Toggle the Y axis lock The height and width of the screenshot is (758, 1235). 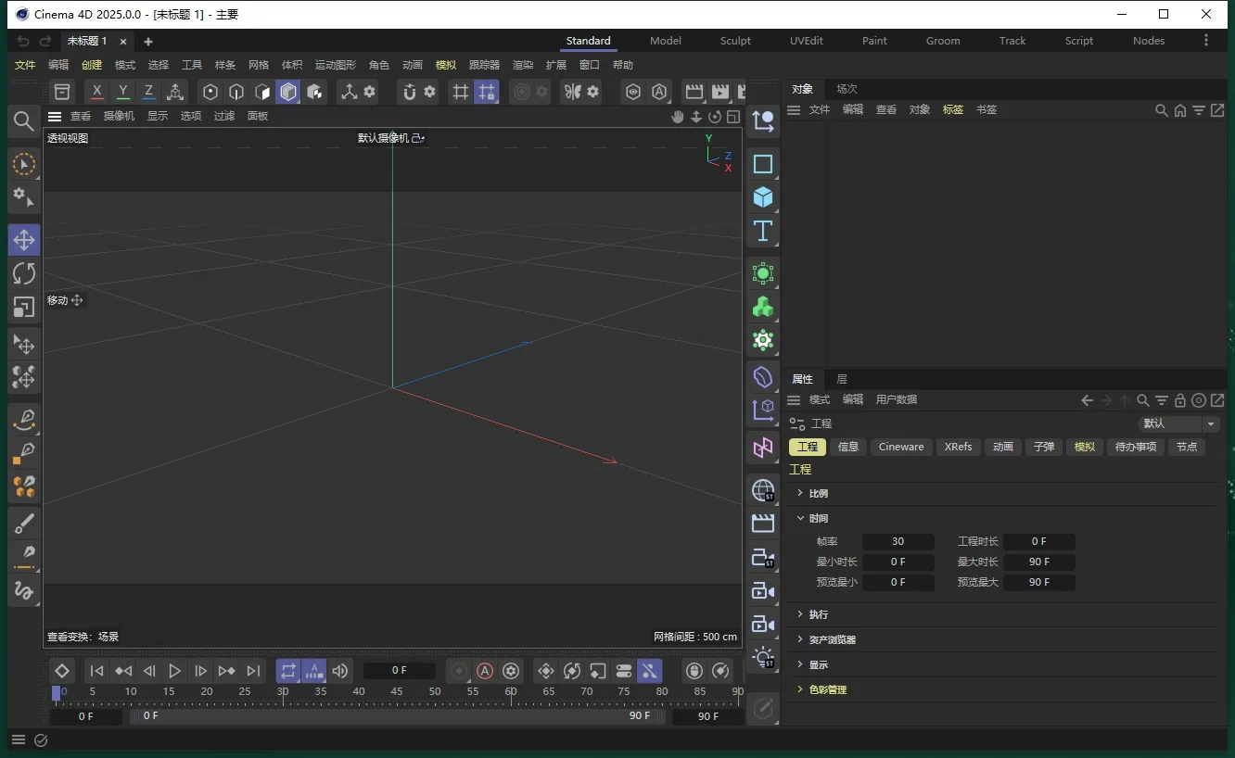[x=123, y=92]
